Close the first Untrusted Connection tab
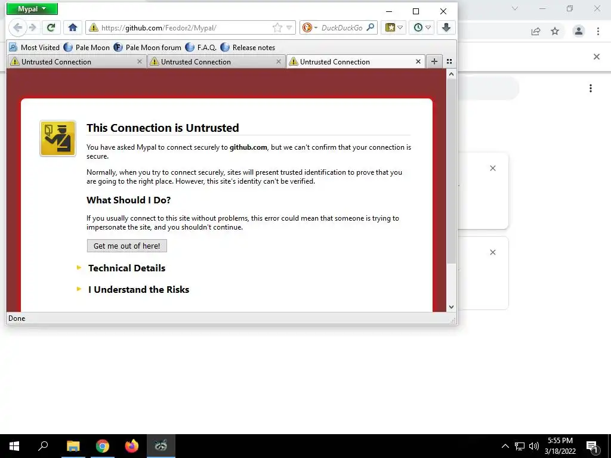Image resolution: width=611 pixels, height=458 pixels. [140, 61]
